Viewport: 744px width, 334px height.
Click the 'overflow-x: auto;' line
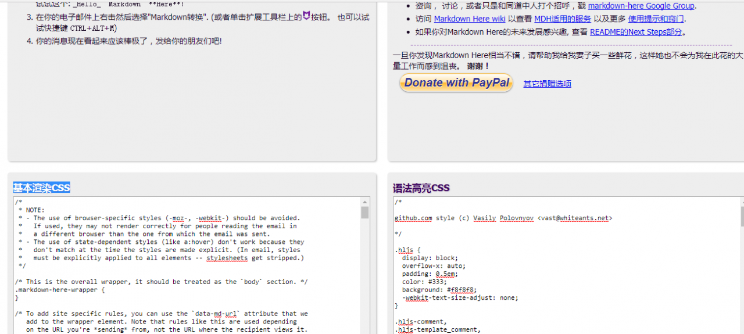[x=433, y=266]
